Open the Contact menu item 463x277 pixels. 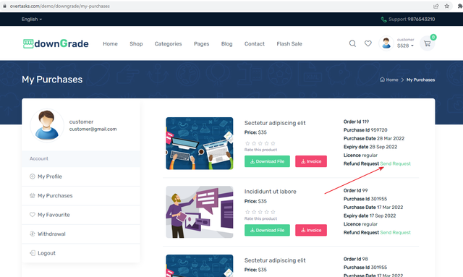tap(254, 43)
